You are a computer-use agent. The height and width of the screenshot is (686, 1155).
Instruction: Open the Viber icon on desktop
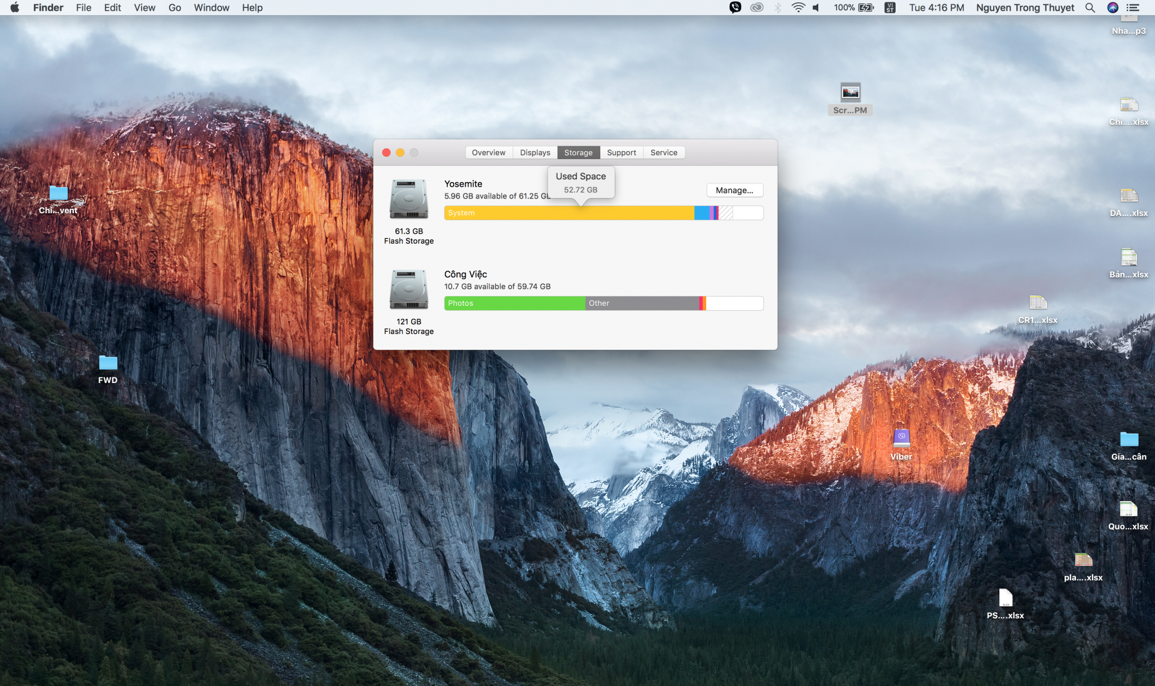click(x=901, y=438)
